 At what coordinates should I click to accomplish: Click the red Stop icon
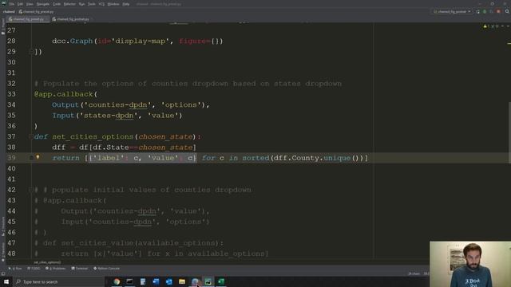coord(498,12)
